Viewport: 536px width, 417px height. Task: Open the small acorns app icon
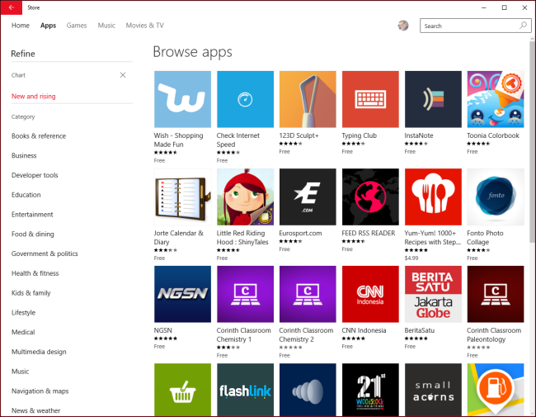pos(433,390)
